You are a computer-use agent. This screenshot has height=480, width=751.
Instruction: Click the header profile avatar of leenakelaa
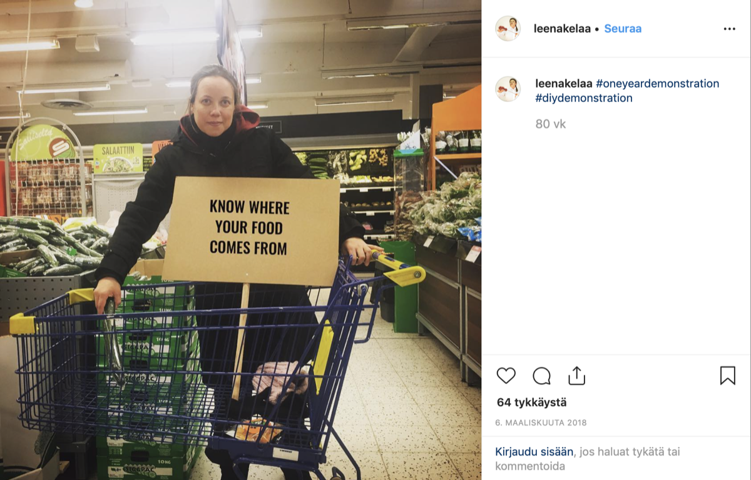click(508, 29)
